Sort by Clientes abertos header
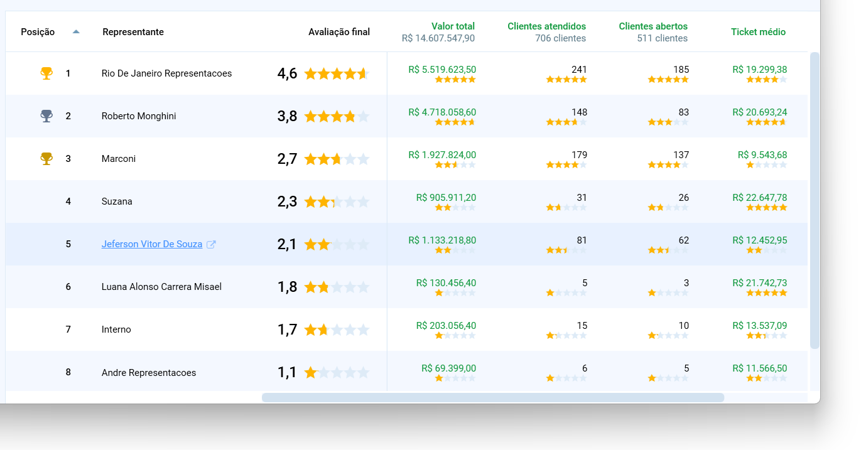861x450 pixels. coord(653,26)
